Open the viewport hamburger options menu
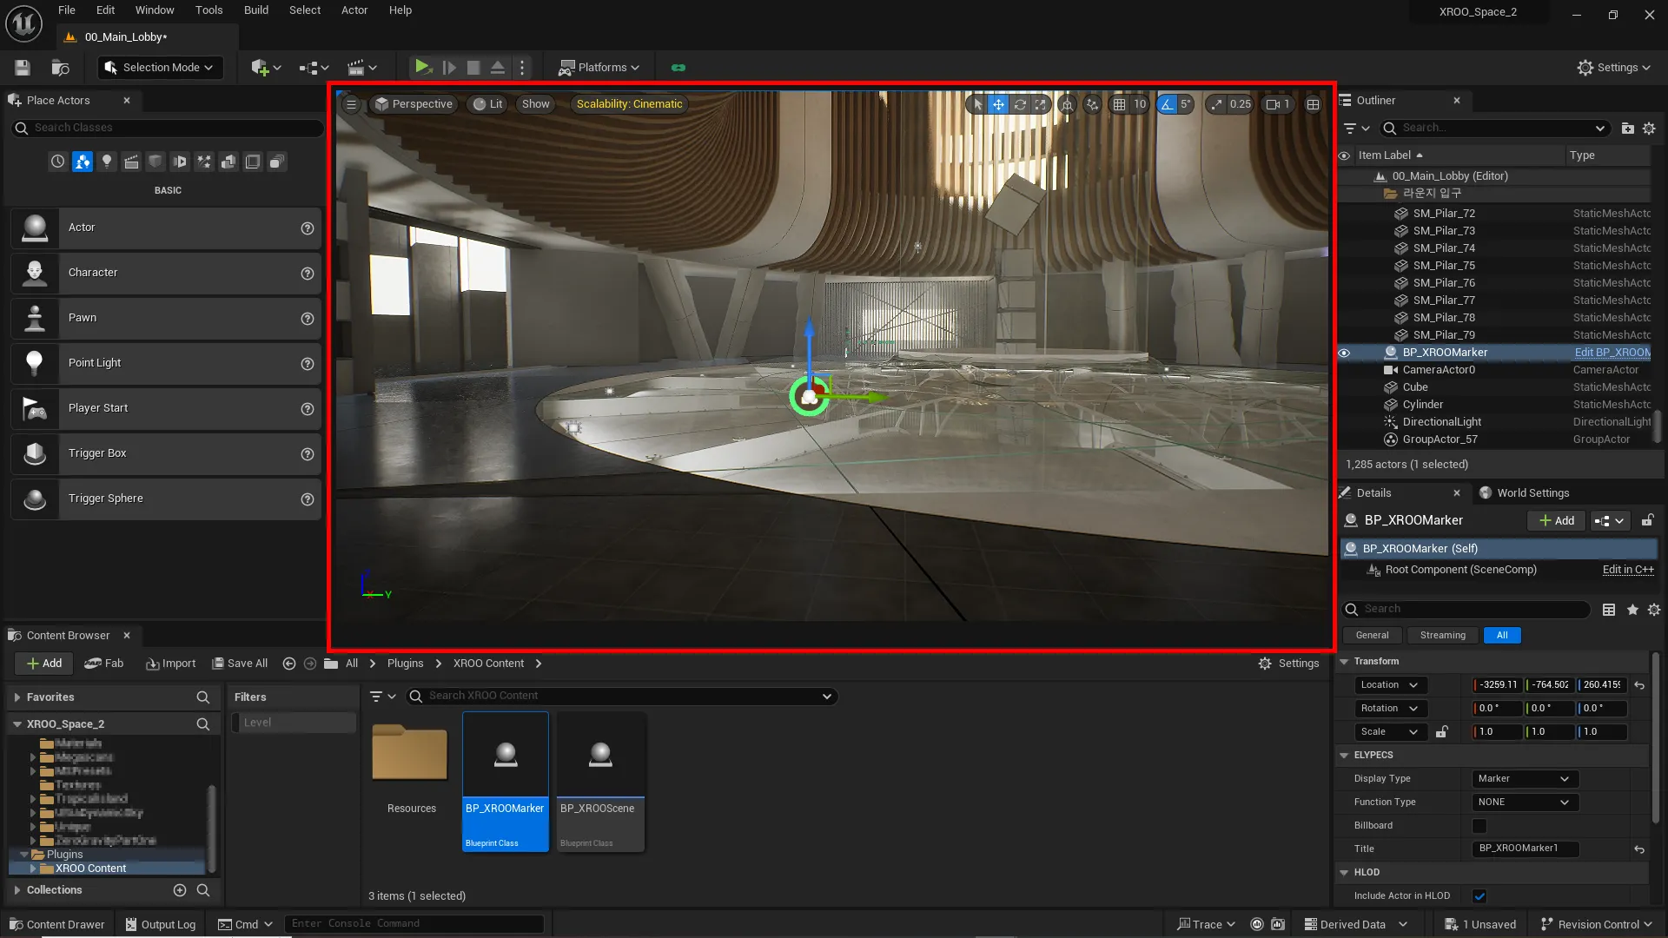Image resolution: width=1668 pixels, height=938 pixels. [x=351, y=104]
